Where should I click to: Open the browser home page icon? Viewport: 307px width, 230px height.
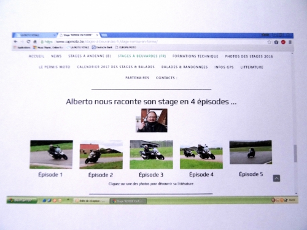pyautogui.click(x=35, y=42)
